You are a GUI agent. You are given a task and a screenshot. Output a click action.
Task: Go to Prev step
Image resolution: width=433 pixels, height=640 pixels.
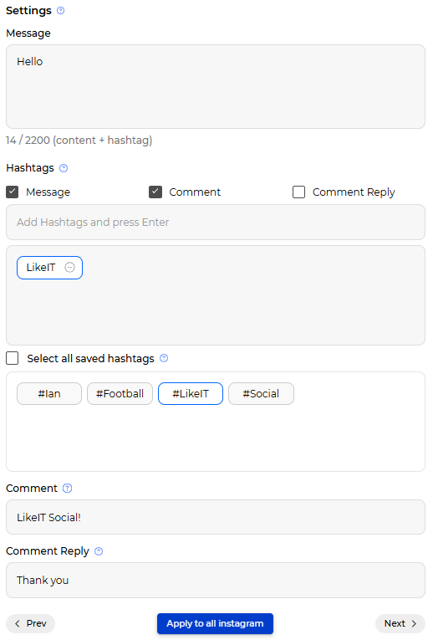31,623
